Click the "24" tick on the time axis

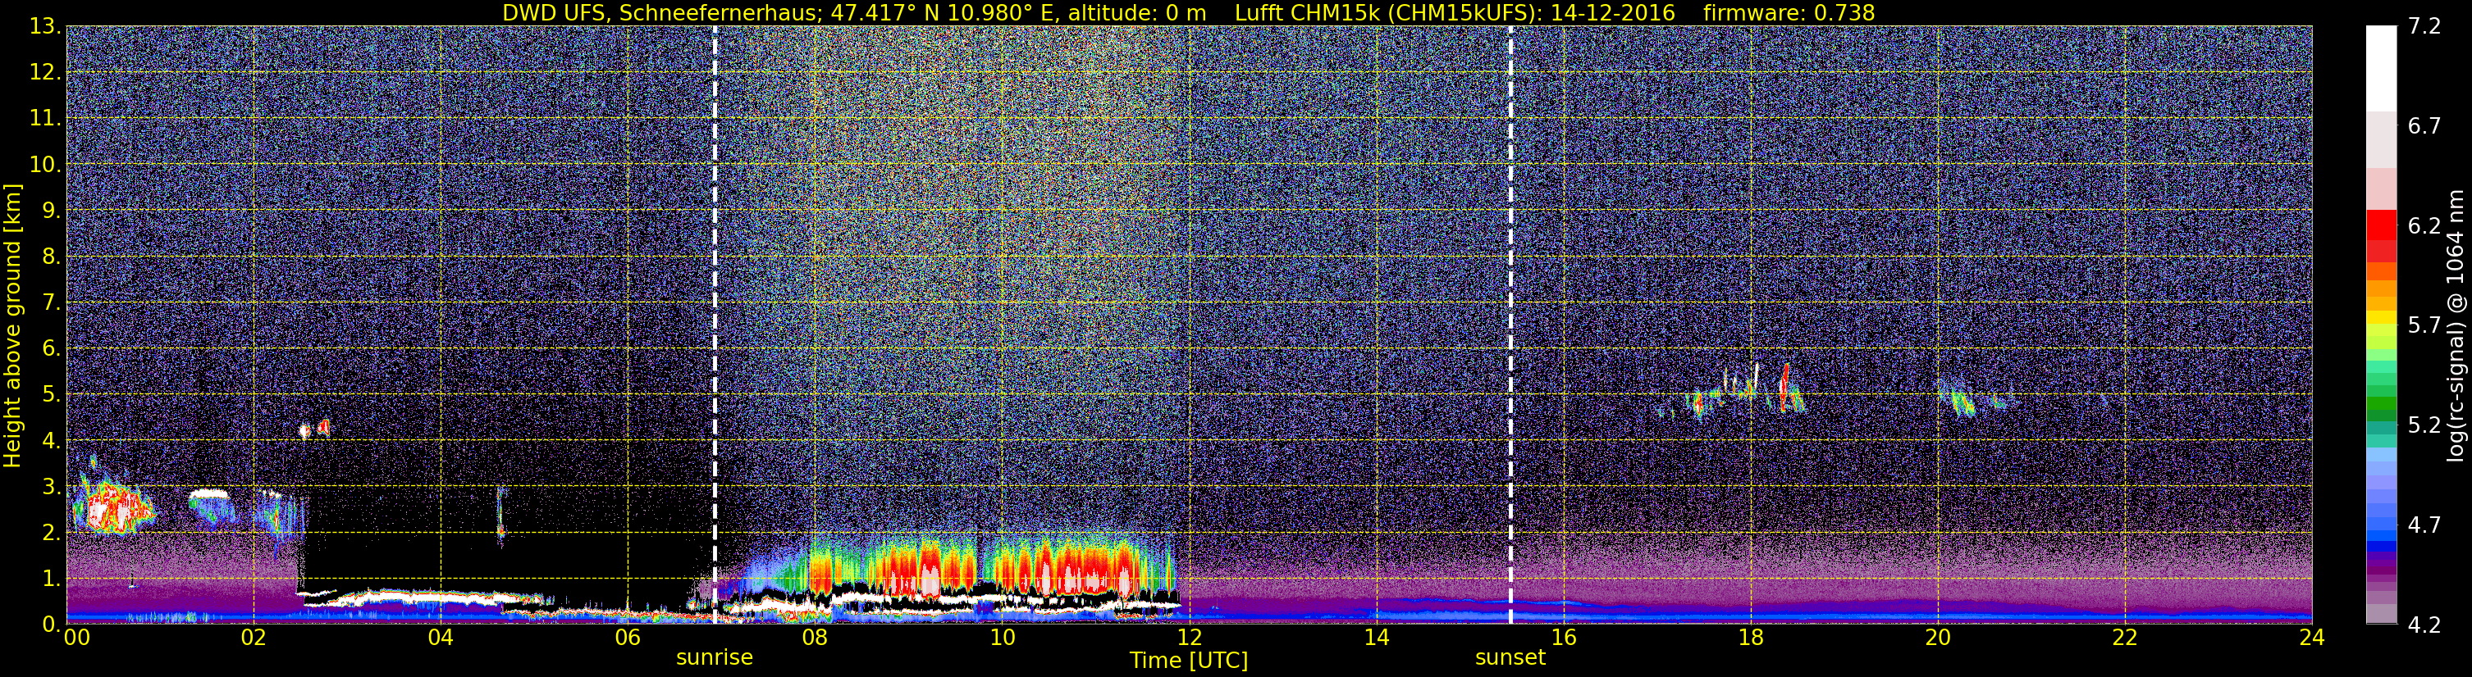point(2312,638)
